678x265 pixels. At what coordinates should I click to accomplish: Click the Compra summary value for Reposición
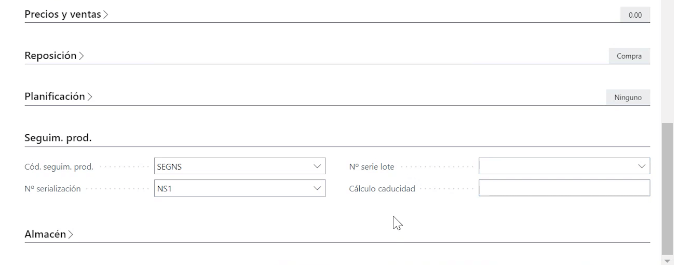click(x=629, y=56)
